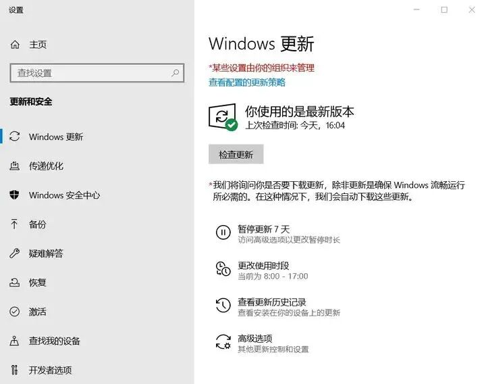Minimize the 设置 window
Image resolution: width=486 pixels, height=384 pixels.
coord(416,9)
